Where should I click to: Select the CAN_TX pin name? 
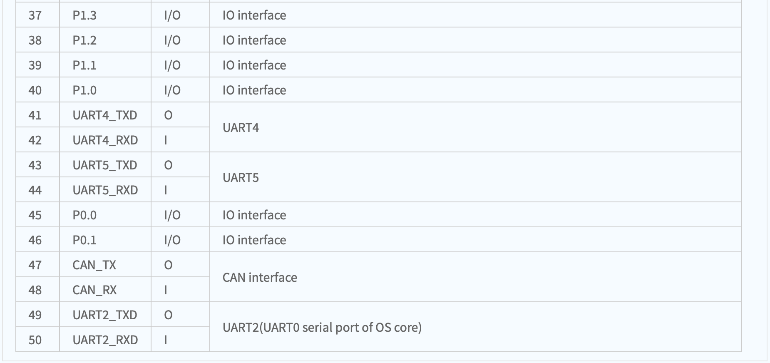point(94,265)
